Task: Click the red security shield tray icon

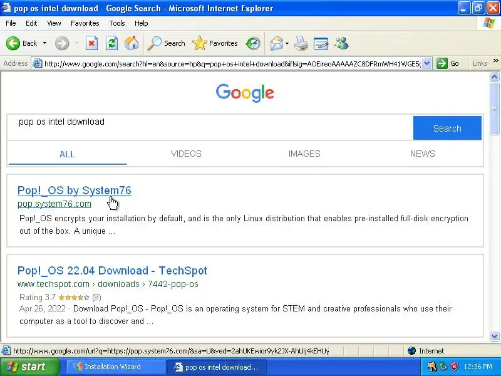Action: coord(453,367)
